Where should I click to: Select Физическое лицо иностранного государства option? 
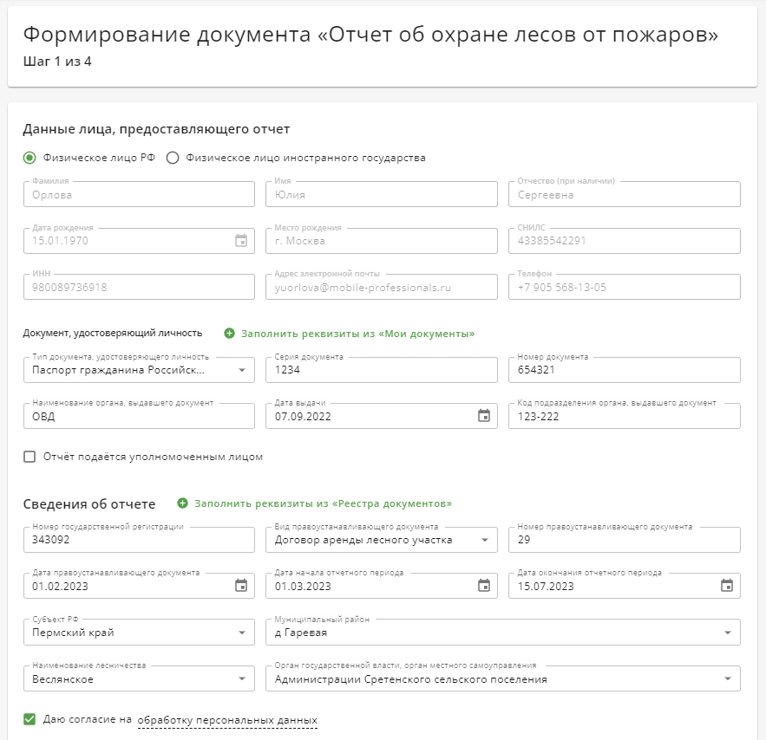click(x=173, y=158)
